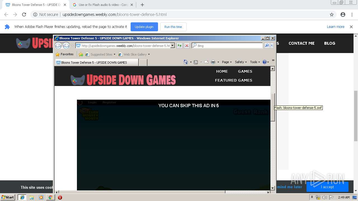Click Add to Favorites Bar icon
This screenshot has height=201, width=358.
point(81,54)
